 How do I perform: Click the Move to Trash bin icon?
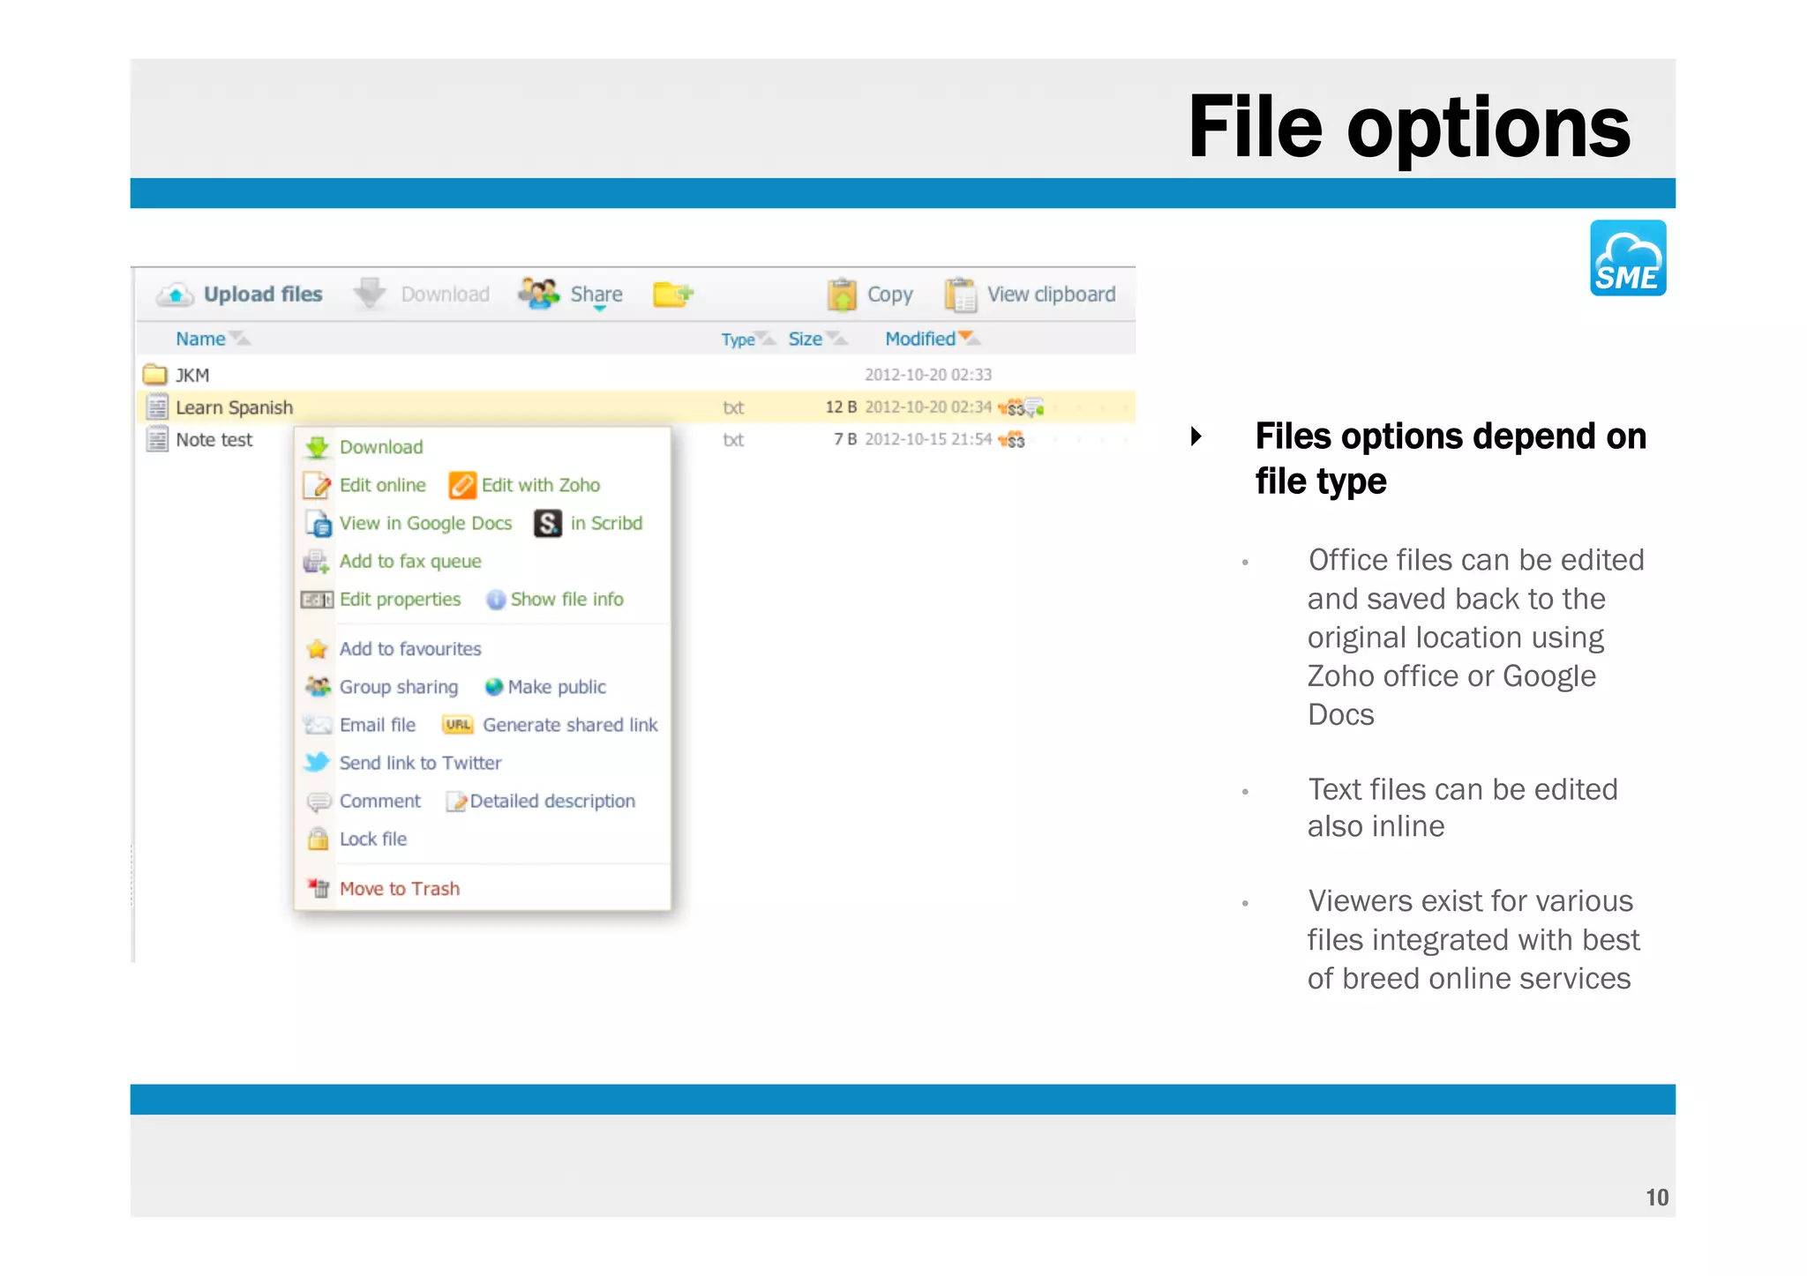pos(319,888)
